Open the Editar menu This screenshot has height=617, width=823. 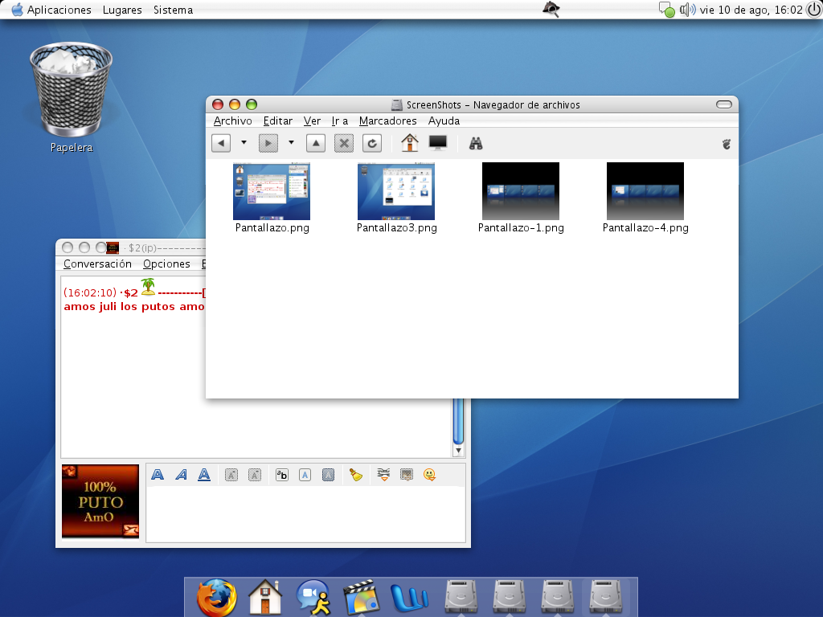pos(277,121)
